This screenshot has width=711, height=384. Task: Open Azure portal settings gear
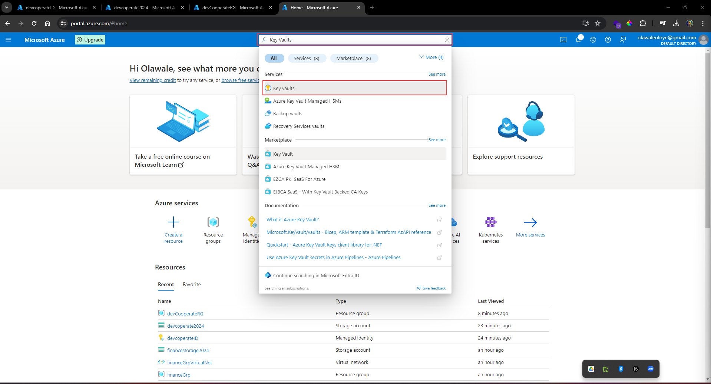click(593, 40)
